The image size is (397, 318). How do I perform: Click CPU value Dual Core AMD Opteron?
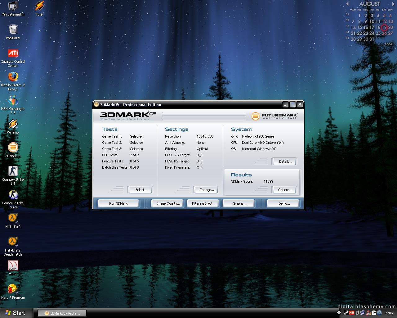pyautogui.click(x=263, y=143)
